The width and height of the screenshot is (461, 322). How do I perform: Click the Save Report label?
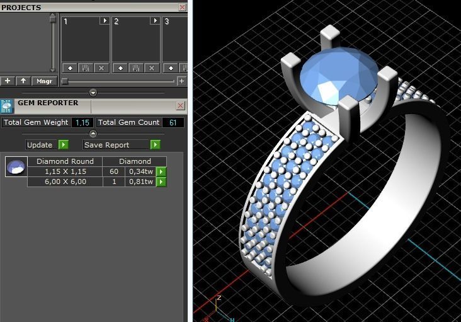click(x=106, y=145)
